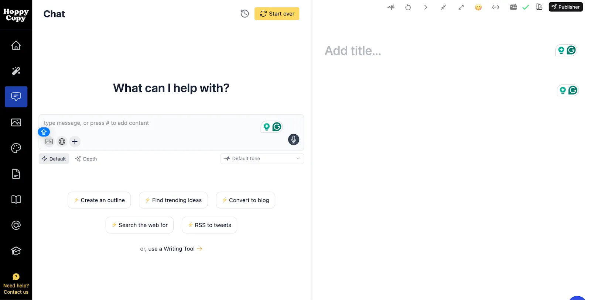Click the right chevron icon in editor toolbar
Viewport: 591px width, 300px height.
click(426, 7)
